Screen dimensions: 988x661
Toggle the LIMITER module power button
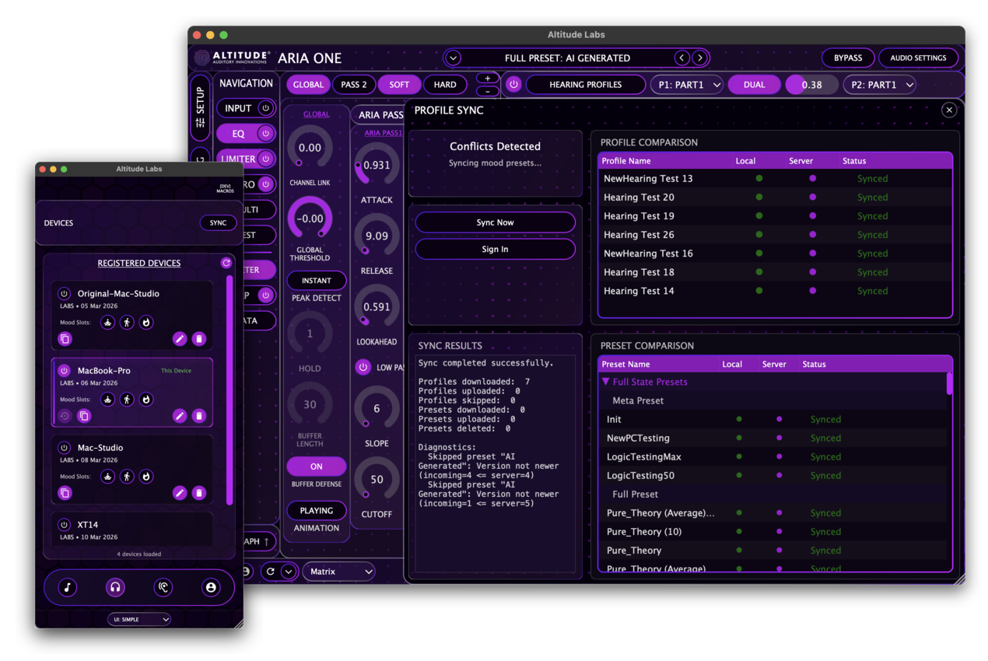(266, 159)
